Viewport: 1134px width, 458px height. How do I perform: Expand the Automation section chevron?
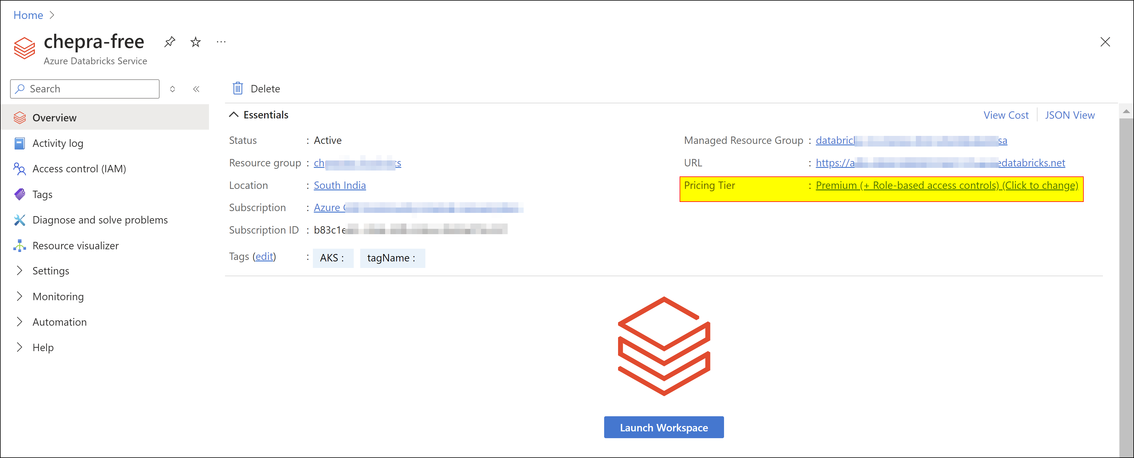point(19,322)
